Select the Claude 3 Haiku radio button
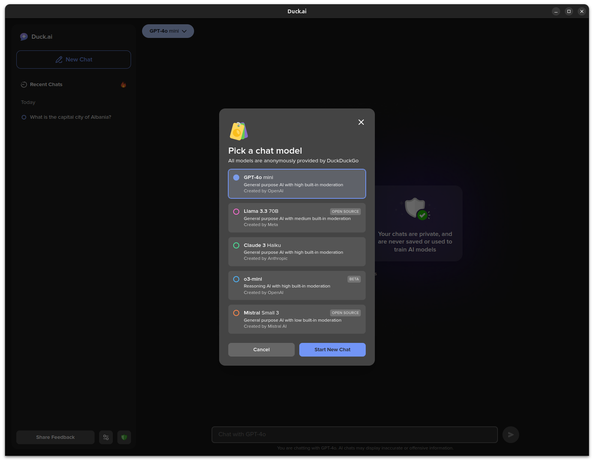This screenshot has width=594, height=462. (236, 245)
